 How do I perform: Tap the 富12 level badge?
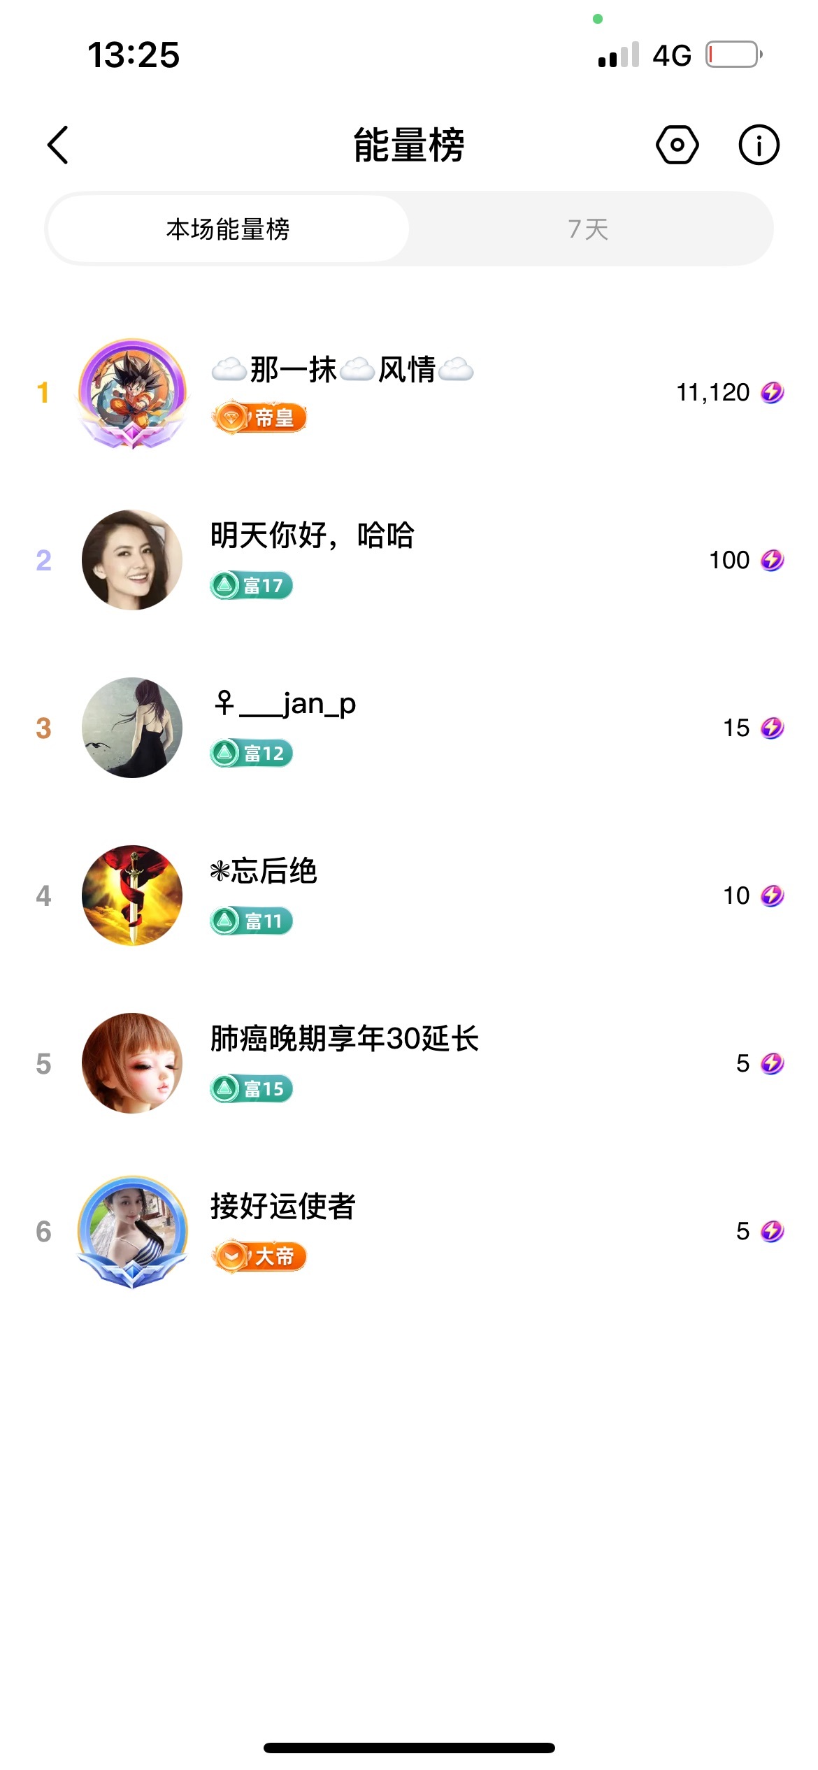[x=251, y=753]
